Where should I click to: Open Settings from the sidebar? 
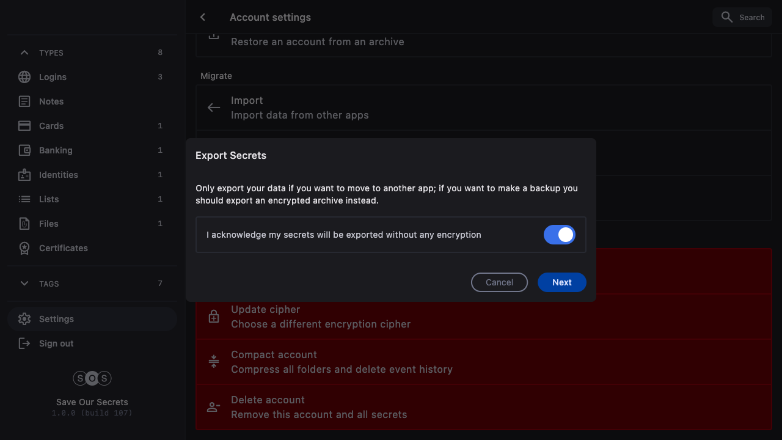56,319
